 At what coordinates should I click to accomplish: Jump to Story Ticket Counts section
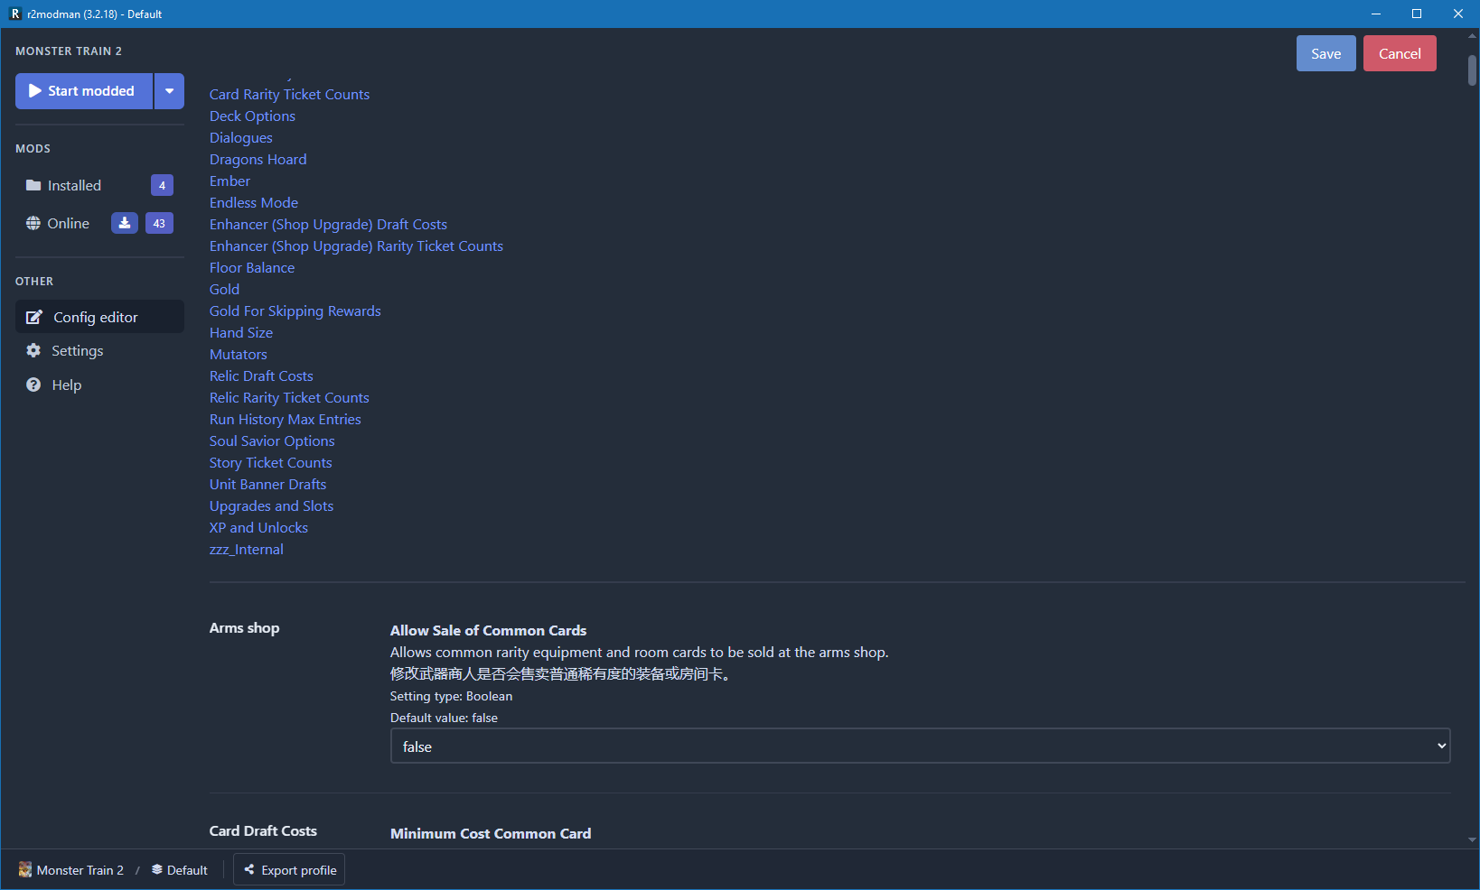pyautogui.click(x=270, y=462)
